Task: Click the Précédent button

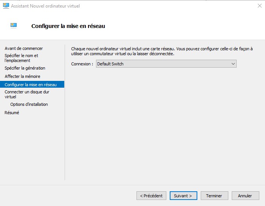Action: tap(151, 196)
